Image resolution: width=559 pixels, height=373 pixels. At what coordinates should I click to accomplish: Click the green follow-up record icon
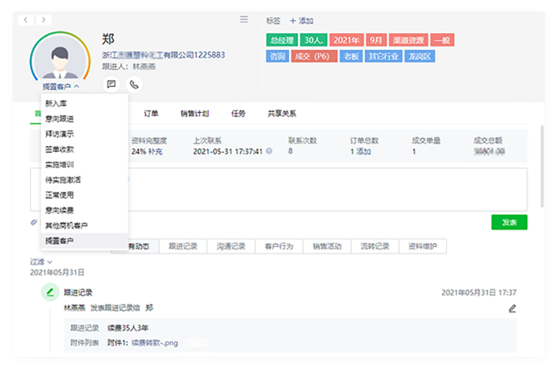[x=50, y=292]
